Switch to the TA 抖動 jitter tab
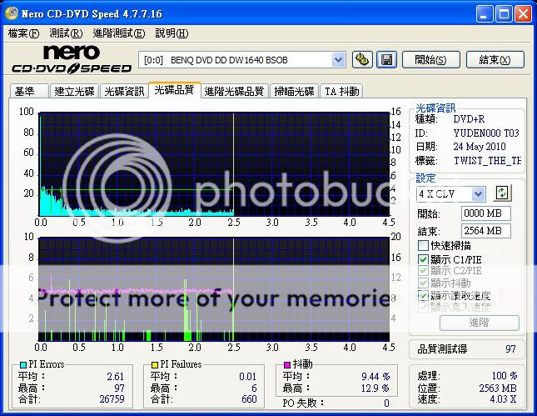This screenshot has height=416, width=537. 341,91
